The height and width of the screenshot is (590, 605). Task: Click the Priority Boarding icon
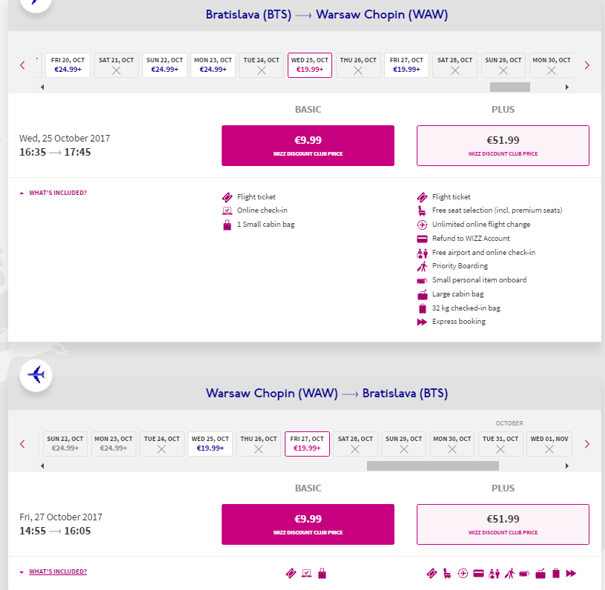[422, 267]
